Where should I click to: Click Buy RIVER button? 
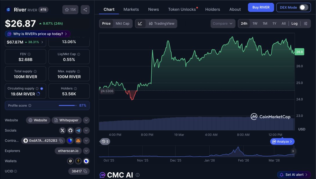pyautogui.click(x=261, y=8)
